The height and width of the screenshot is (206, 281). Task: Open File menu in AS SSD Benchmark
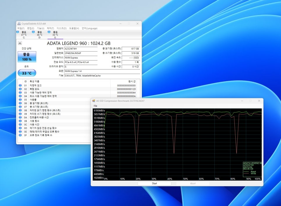click(x=95, y=106)
